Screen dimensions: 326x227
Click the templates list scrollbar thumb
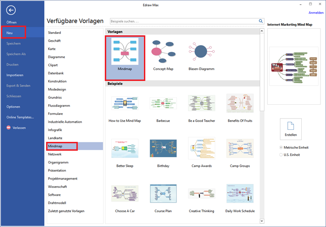[262, 72]
